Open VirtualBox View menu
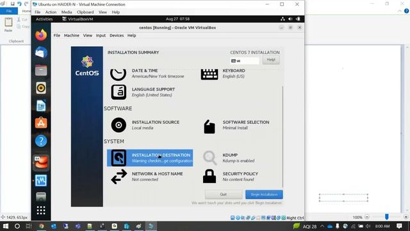 [x=88, y=35]
